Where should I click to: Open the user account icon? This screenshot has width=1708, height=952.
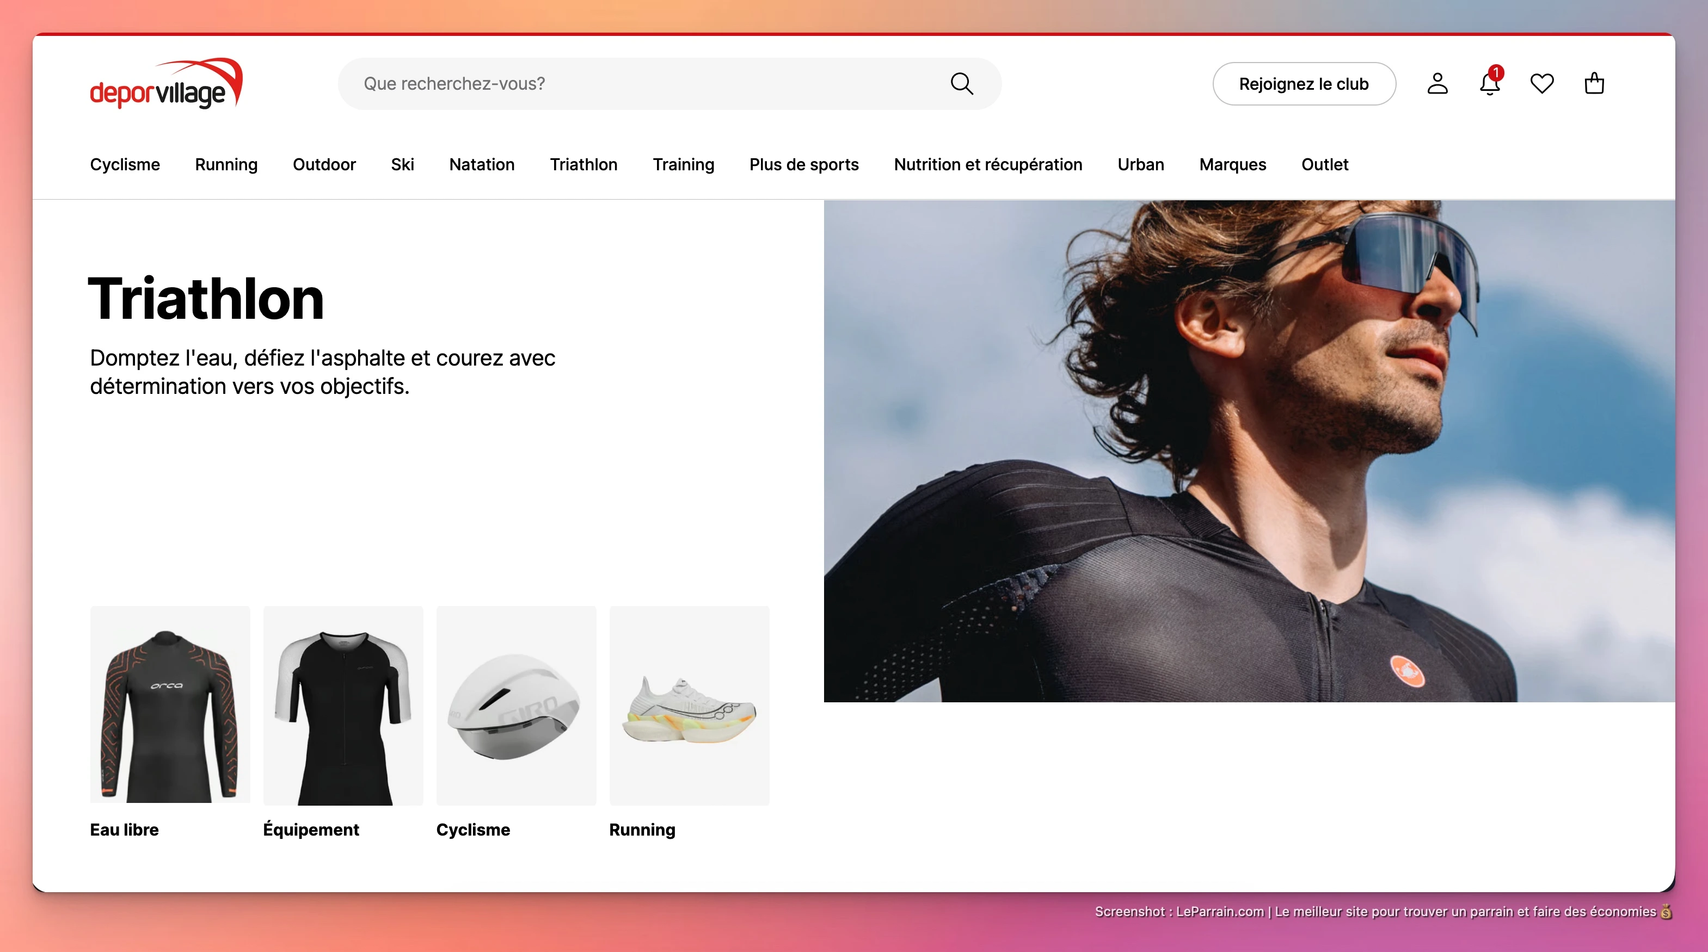(1437, 83)
